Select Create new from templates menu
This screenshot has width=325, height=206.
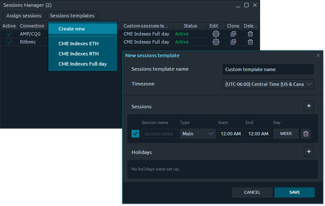72,29
